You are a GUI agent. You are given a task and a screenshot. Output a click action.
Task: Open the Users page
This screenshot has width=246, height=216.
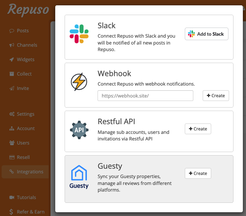[23, 143]
